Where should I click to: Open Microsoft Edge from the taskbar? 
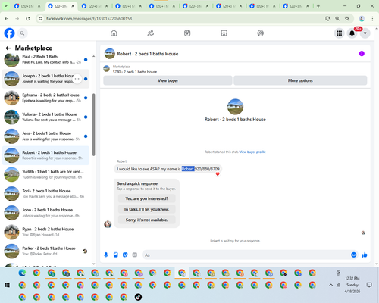point(22,273)
